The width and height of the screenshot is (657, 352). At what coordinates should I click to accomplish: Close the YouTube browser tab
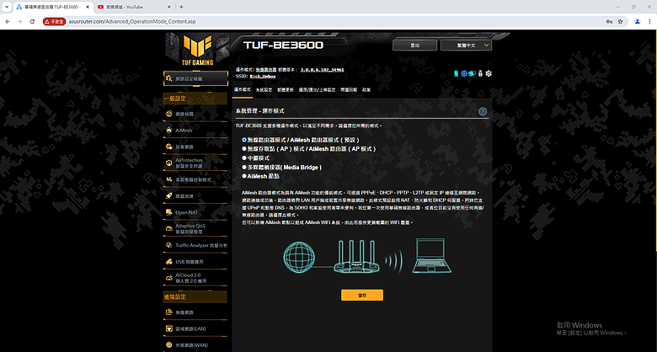[168, 7]
